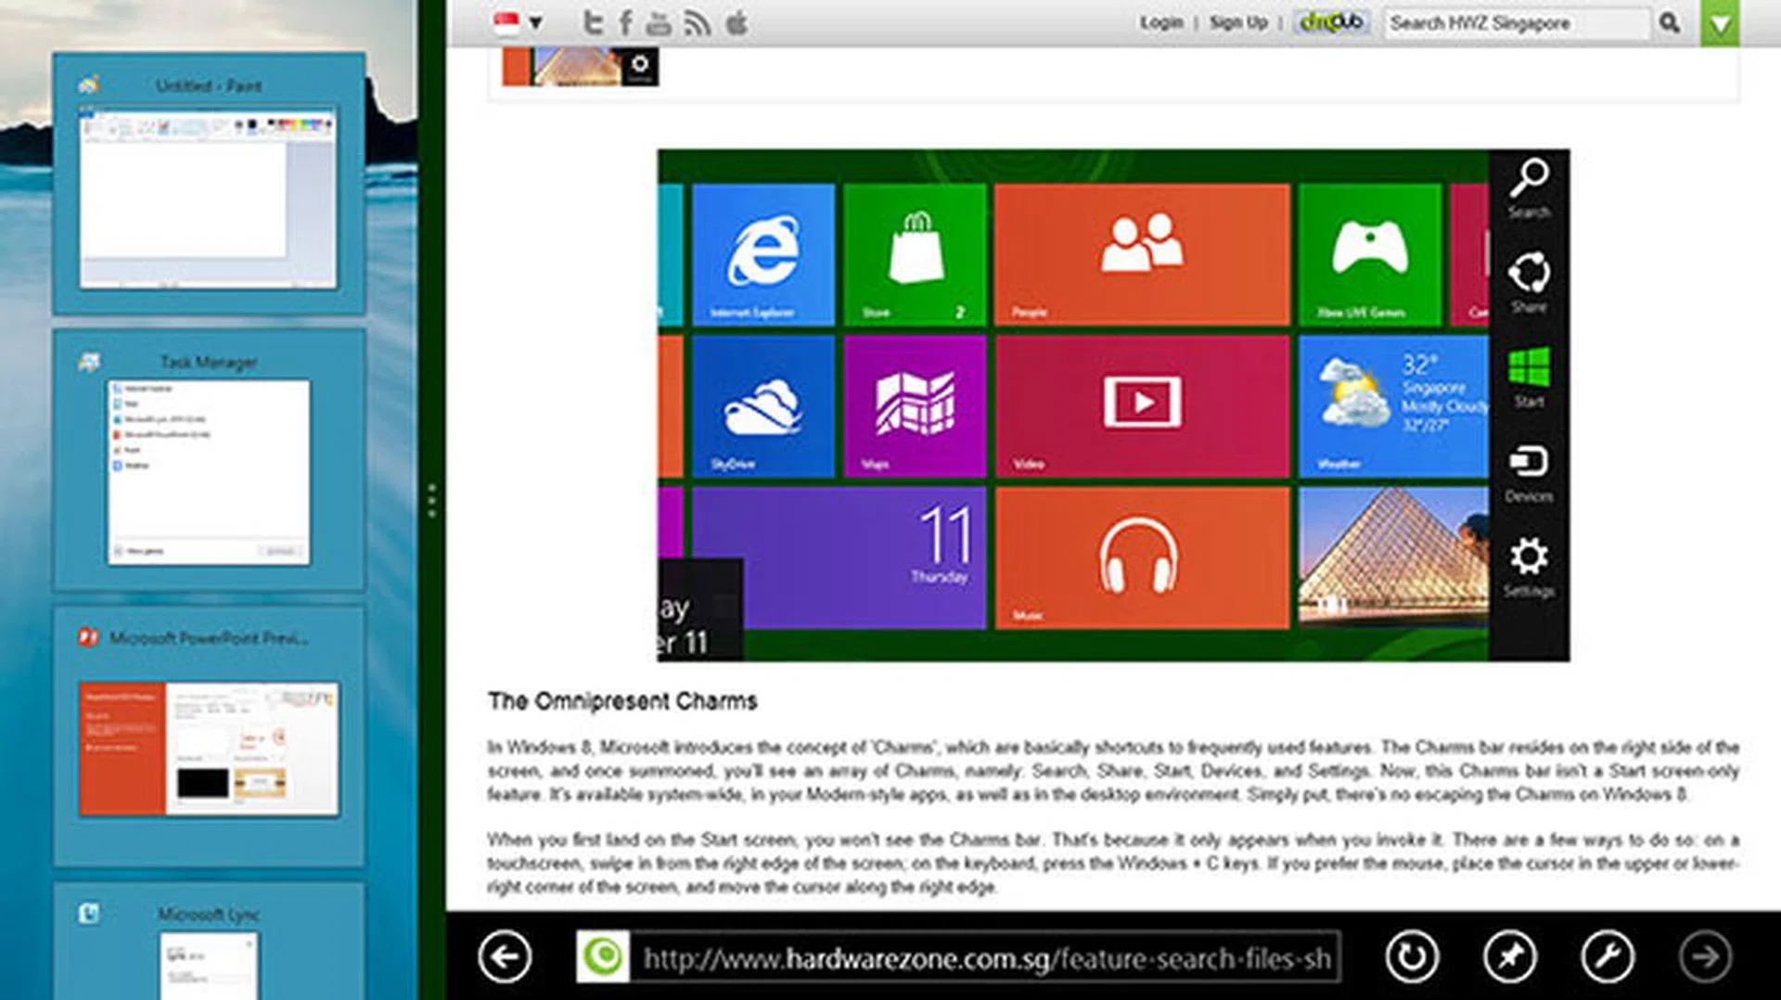The width and height of the screenshot is (1781, 1000).
Task: Click the forward arrow button
Action: 1705,956
